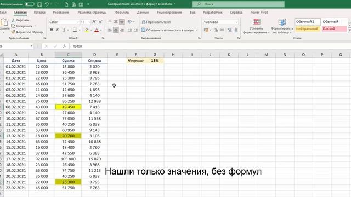The width and height of the screenshot is (351, 197).
Task: Click the Accounting currency format icon
Action: [206, 30]
